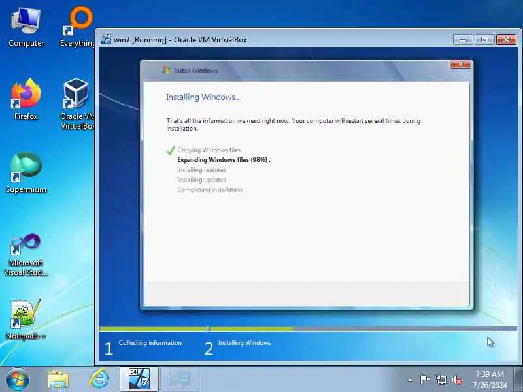
Task: Show hidden tray icons arrow
Action: (410, 380)
